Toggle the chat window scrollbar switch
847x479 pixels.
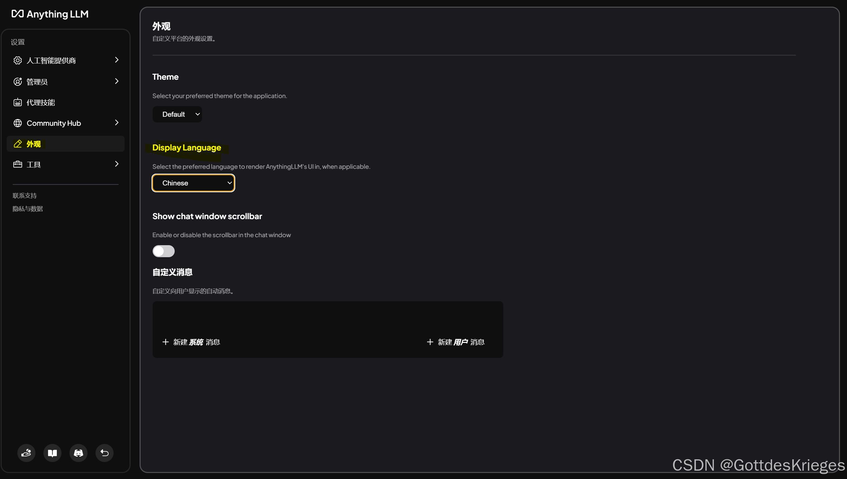tap(163, 251)
